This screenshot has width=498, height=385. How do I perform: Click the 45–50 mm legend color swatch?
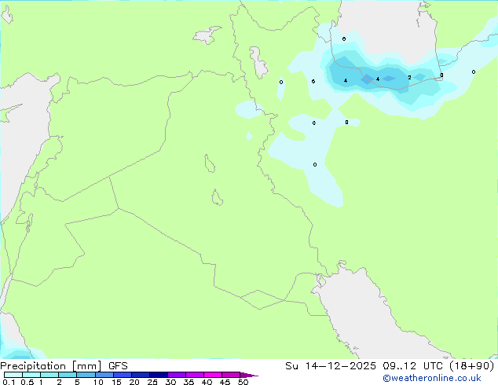[231, 375]
